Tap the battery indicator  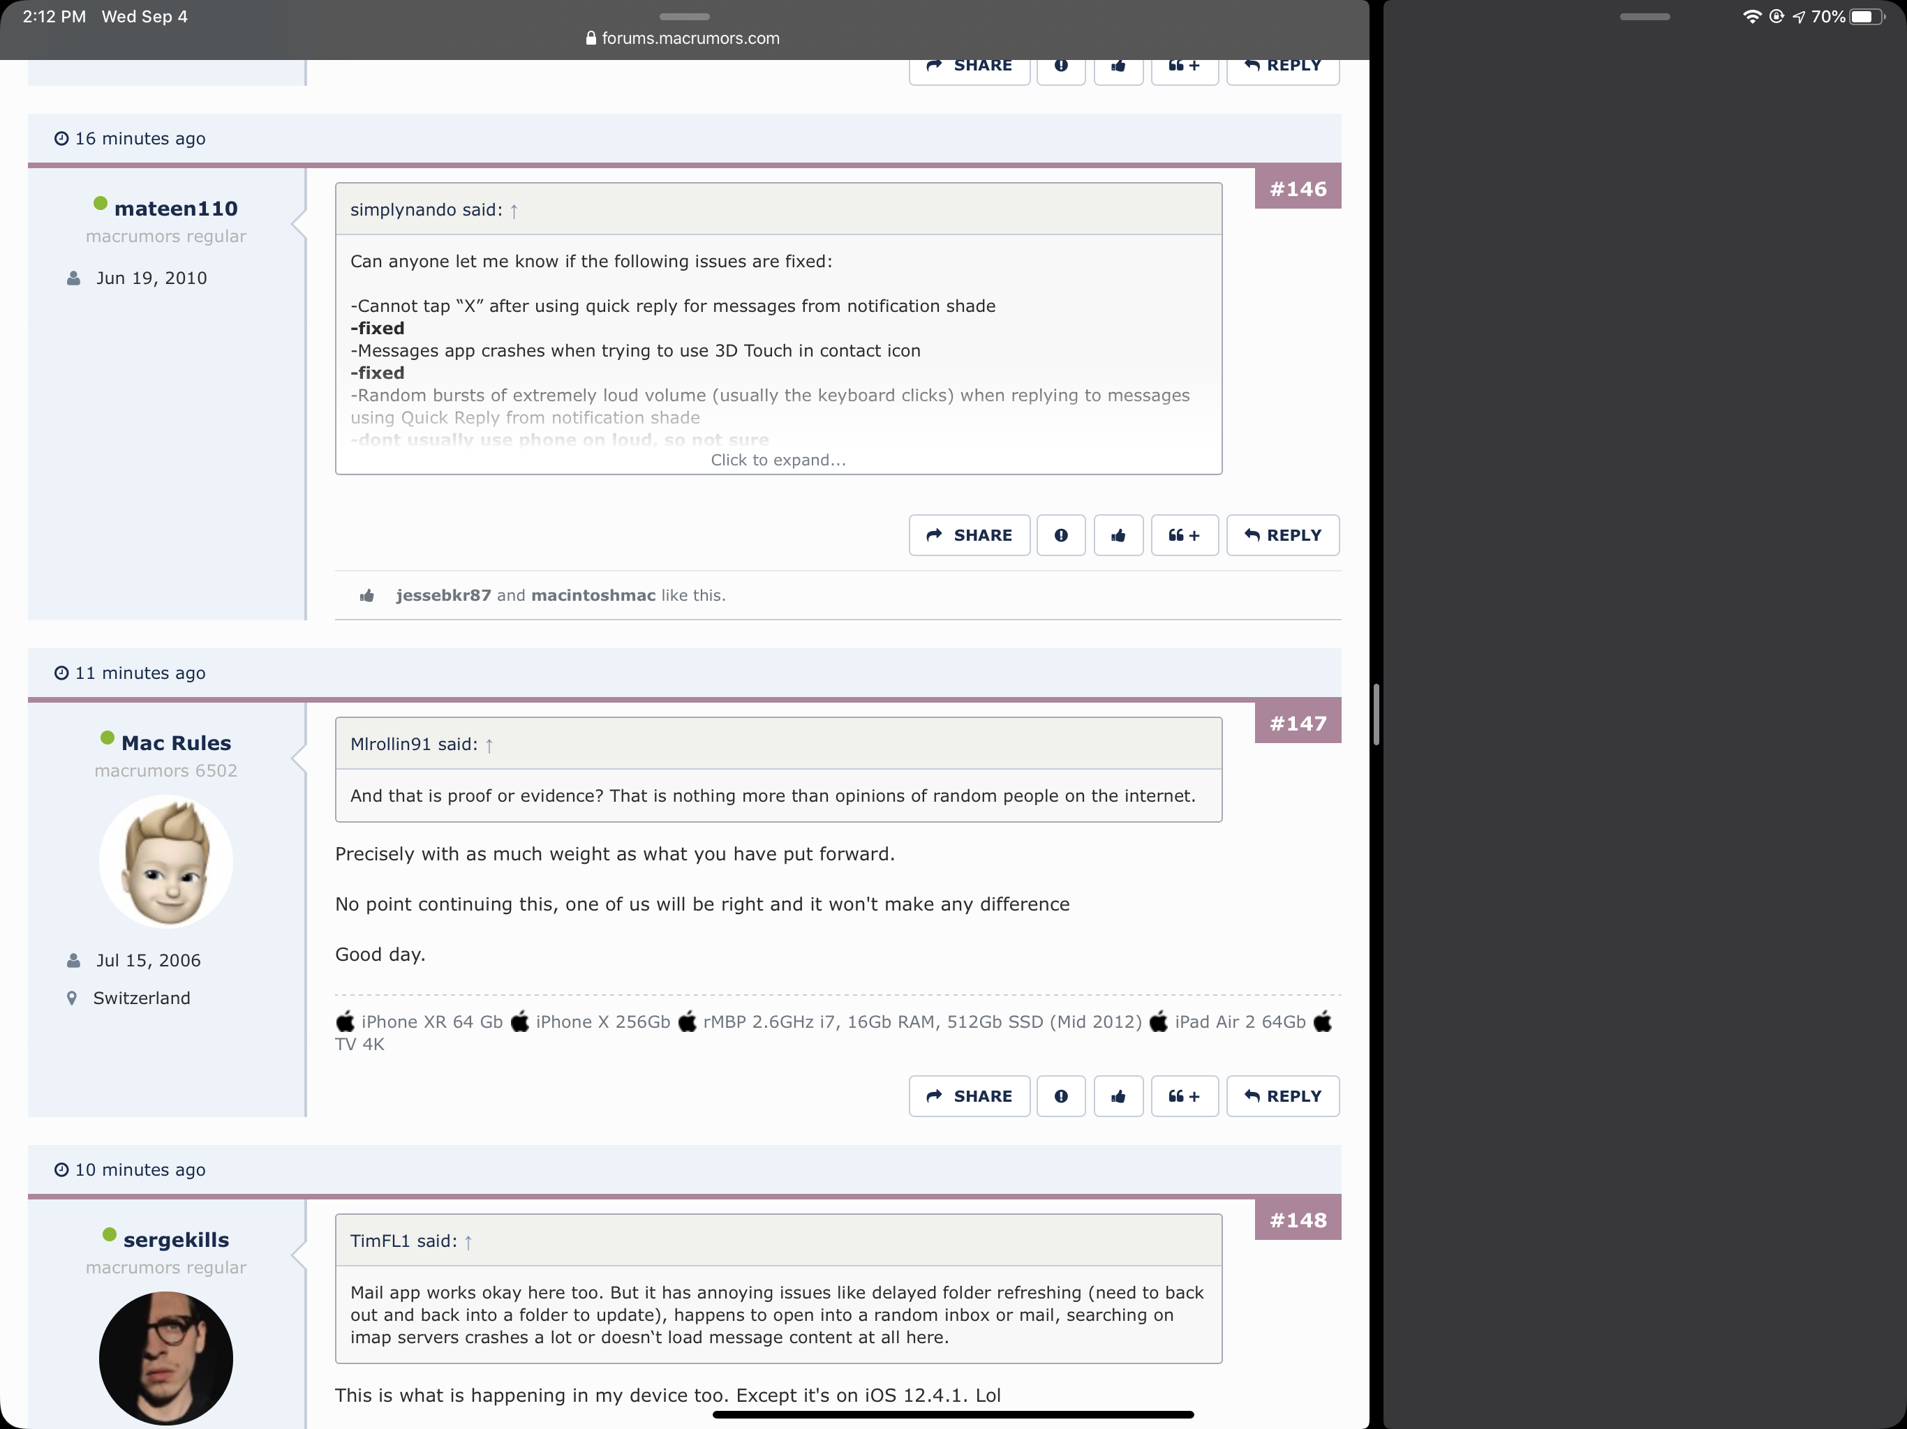1866,16
